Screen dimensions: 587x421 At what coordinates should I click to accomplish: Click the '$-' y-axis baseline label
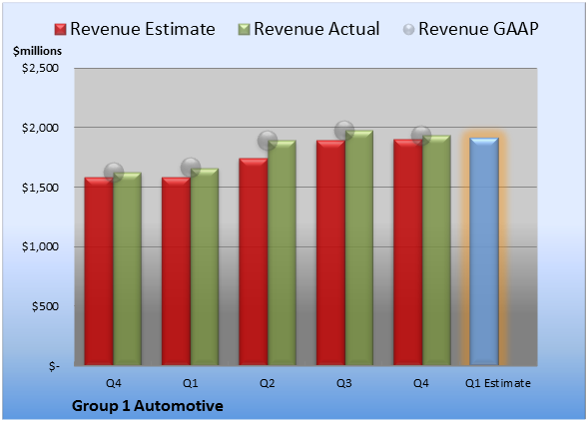click(x=54, y=366)
